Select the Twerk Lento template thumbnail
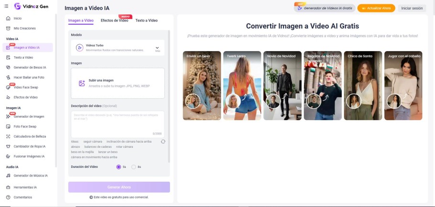The width and height of the screenshot is (435, 207). tap(243, 85)
